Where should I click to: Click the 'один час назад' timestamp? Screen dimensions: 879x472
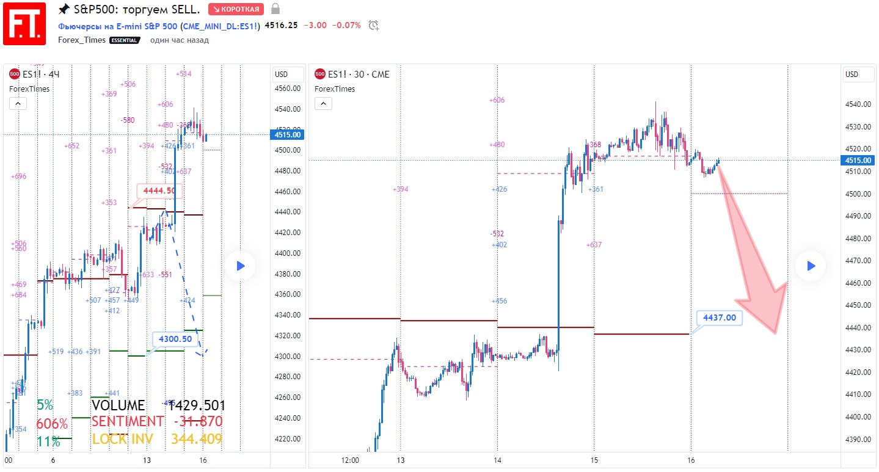[x=180, y=40]
